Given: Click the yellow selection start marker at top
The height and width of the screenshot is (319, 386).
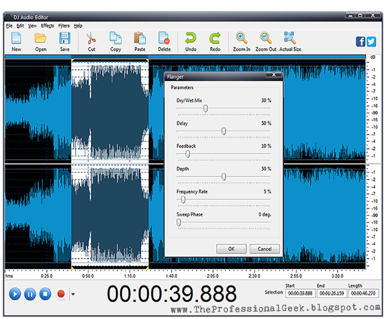Looking at the screenshot, I should [73, 60].
